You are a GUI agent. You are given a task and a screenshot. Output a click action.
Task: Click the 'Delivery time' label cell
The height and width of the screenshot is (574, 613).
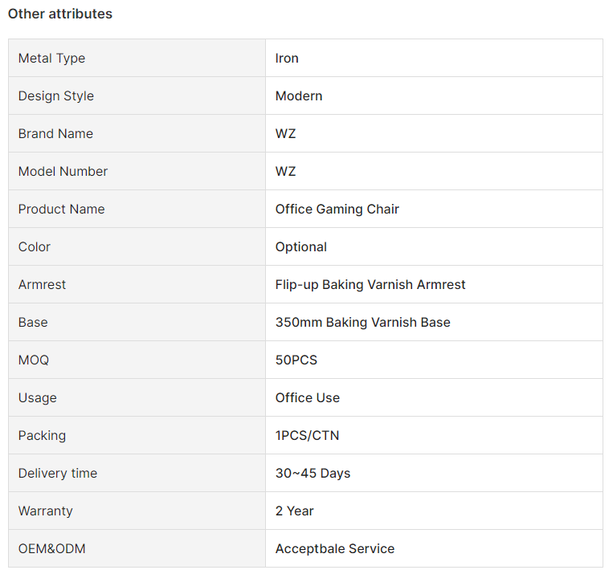point(137,473)
